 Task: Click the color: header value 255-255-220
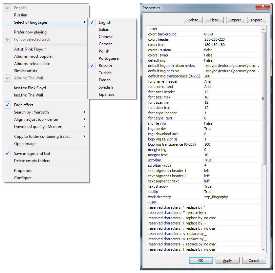(x=214, y=39)
